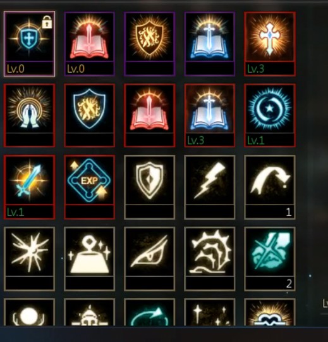The image size is (328, 342).
Task: Choose the purple-framed blue book with sword
Action: point(210,44)
